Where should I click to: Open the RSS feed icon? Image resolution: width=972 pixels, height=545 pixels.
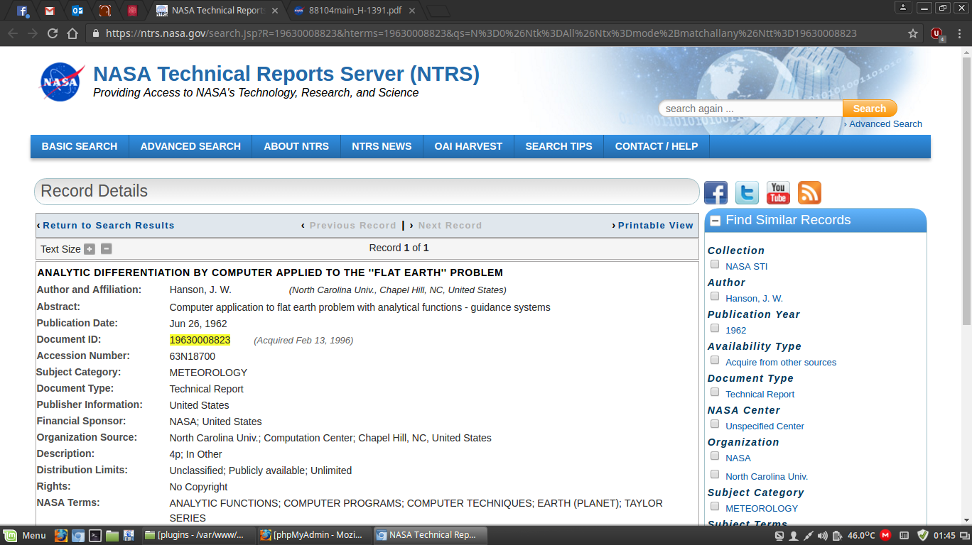tap(809, 193)
